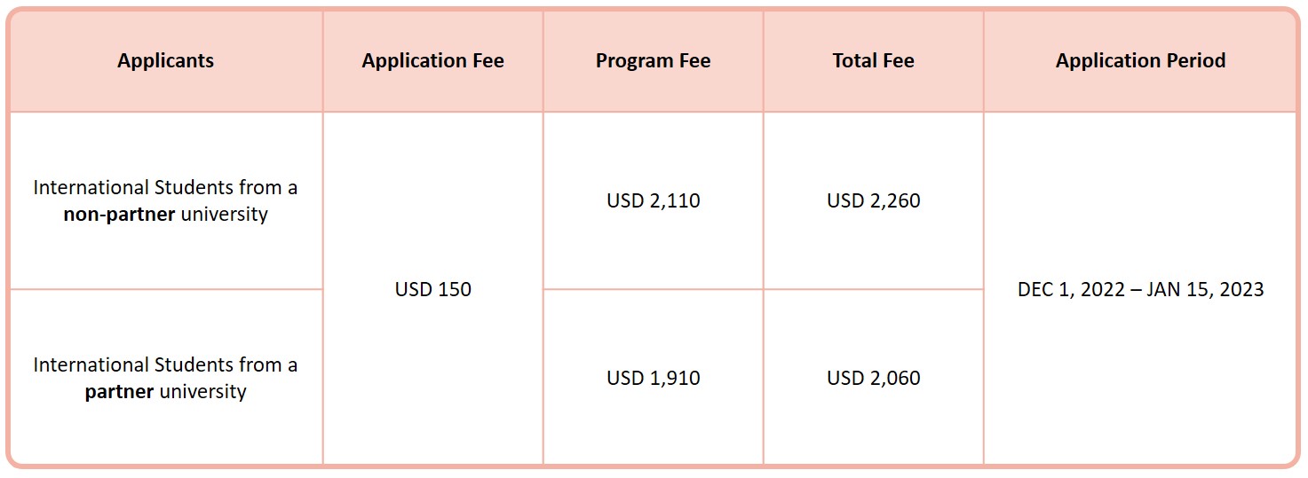The image size is (1308, 478).
Task: Click the DEC 1, 2022 – JAN 15, 2023 period
Action: tap(1140, 289)
